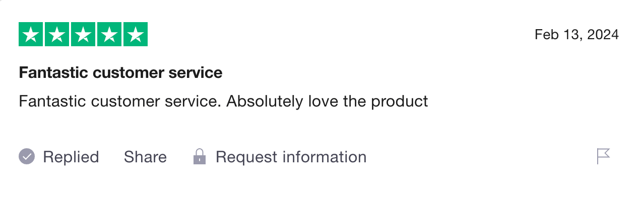Open Request information for this review

click(280, 157)
